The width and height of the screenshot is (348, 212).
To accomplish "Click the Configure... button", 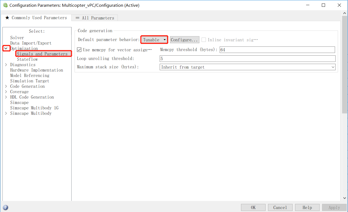I will point(185,40).
